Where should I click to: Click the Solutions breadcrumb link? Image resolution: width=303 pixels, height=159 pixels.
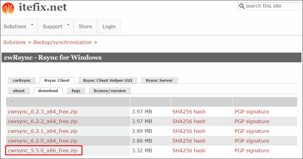(x=14, y=42)
